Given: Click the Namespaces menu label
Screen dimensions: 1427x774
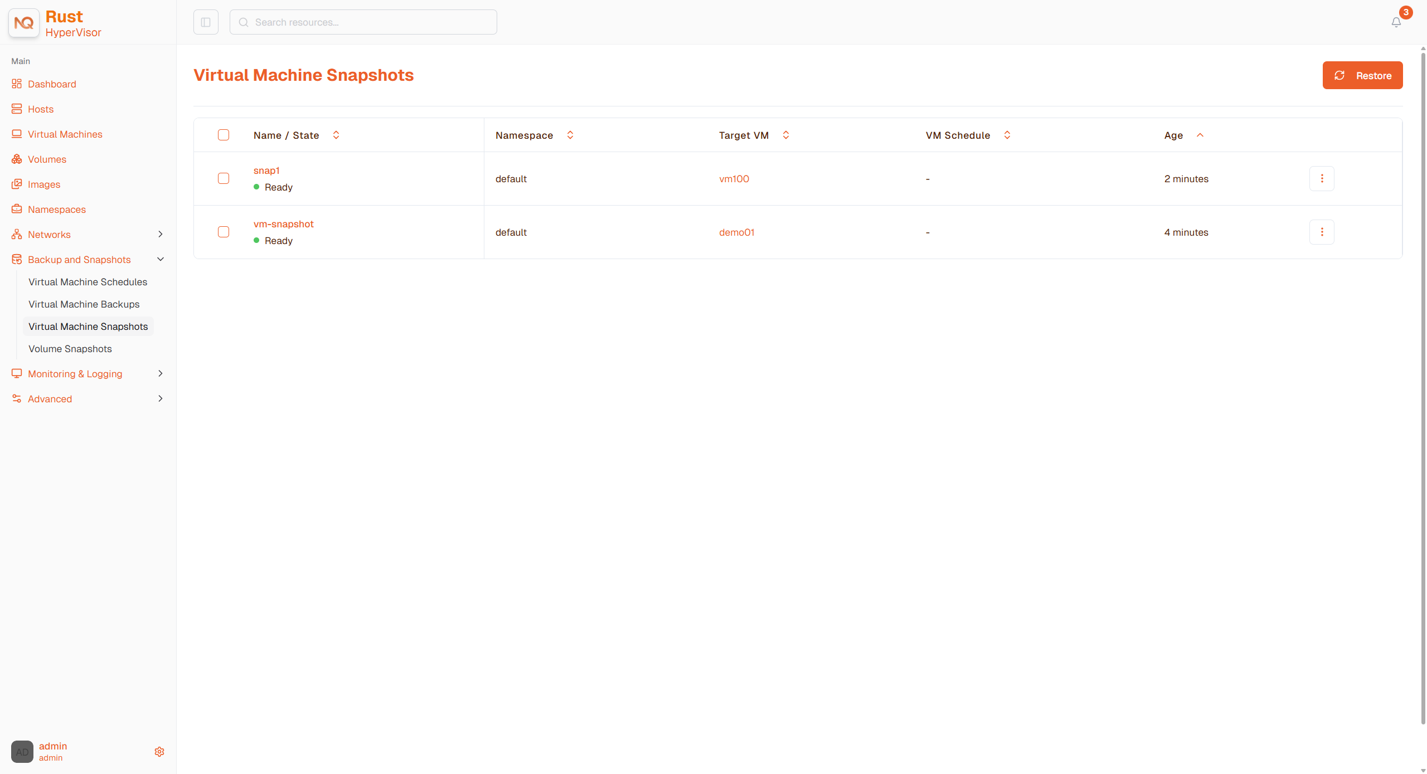Looking at the screenshot, I should 57,210.
